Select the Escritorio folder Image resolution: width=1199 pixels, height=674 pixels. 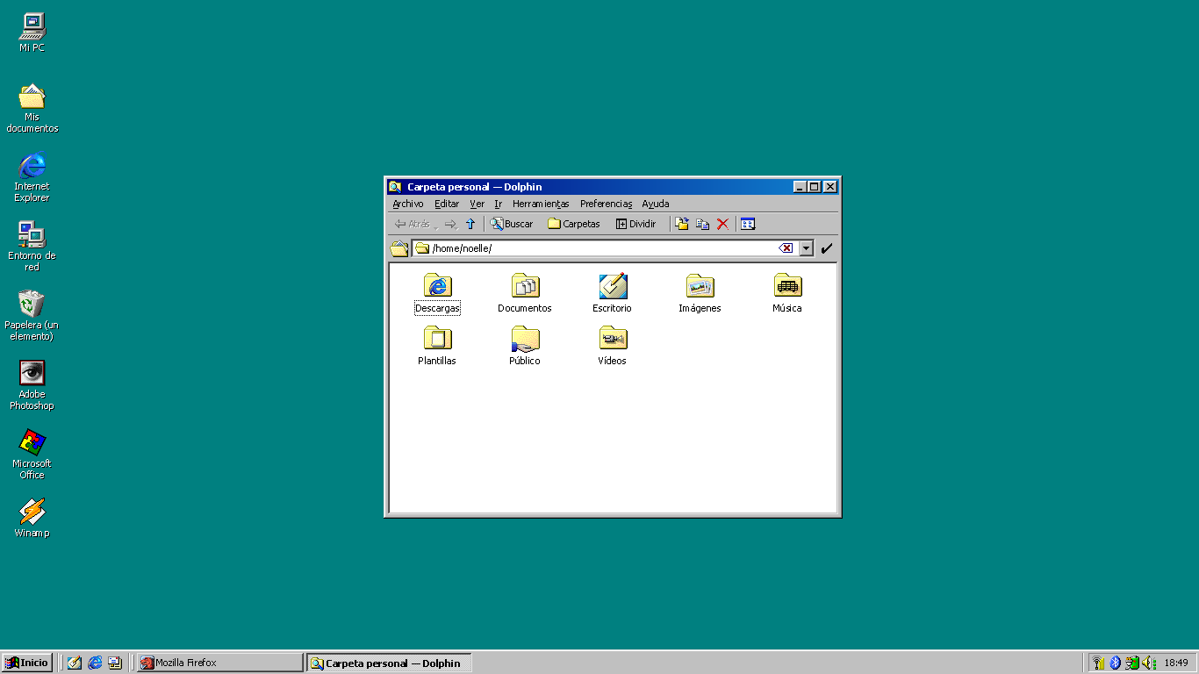click(612, 294)
